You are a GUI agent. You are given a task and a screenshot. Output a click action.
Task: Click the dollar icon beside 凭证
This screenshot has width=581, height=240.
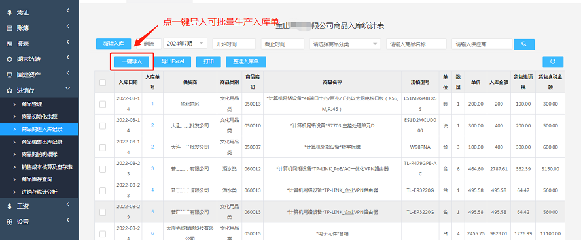(x=10, y=12)
